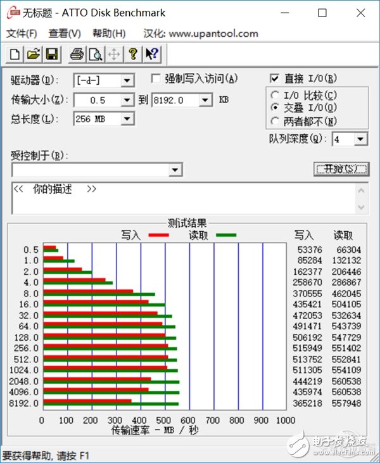Toggle the 直接 I/O checkbox
The width and height of the screenshot is (380, 463).
(274, 79)
